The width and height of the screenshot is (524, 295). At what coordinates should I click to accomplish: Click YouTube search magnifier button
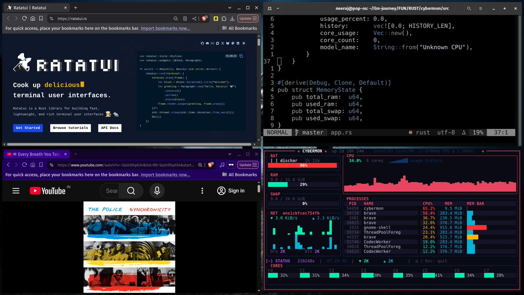[131, 191]
